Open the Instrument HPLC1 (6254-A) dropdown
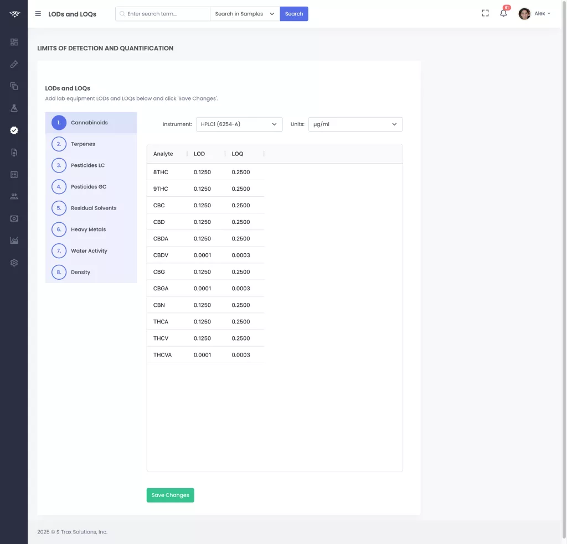The height and width of the screenshot is (544, 567). pyautogui.click(x=239, y=124)
